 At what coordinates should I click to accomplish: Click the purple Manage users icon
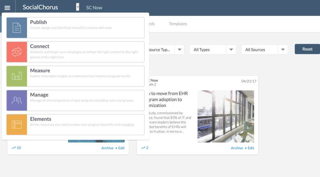(x=17, y=100)
